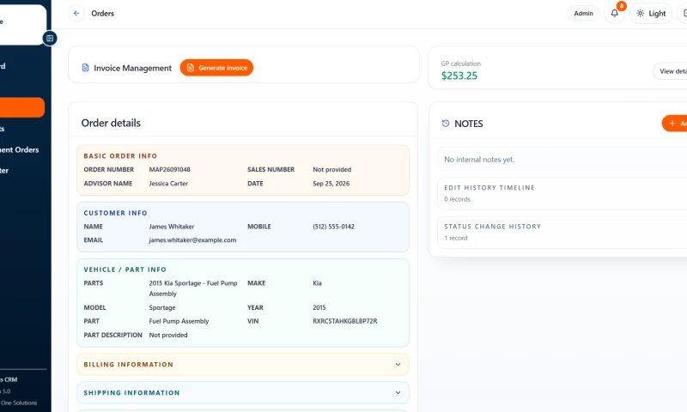Click 'Not provided' next to Sales Number

331,169
